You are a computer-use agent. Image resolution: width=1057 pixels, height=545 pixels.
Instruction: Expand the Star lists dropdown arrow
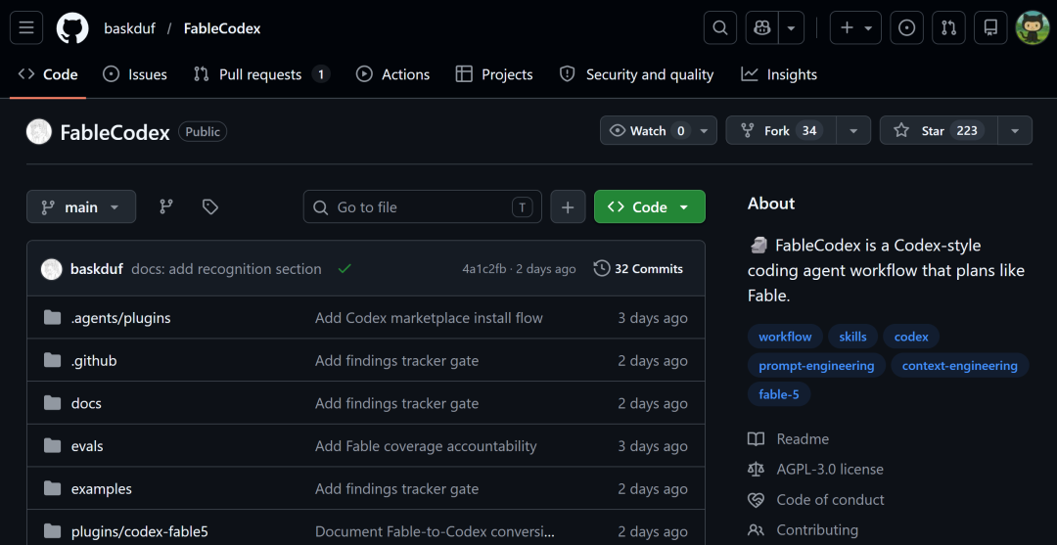pyautogui.click(x=1015, y=131)
